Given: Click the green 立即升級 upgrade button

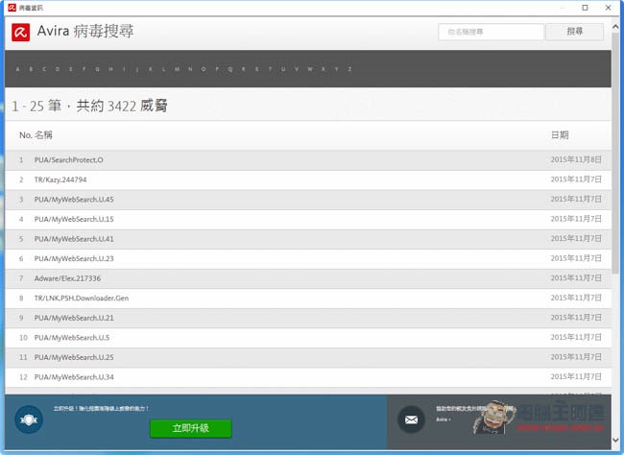Looking at the screenshot, I should (191, 429).
